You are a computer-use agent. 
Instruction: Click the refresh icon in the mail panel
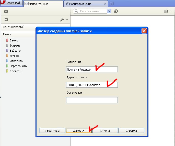6,19
